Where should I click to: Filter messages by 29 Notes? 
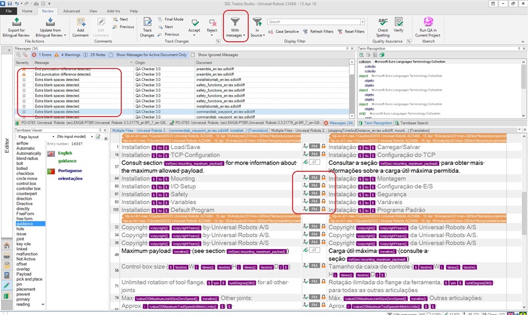(x=93, y=55)
